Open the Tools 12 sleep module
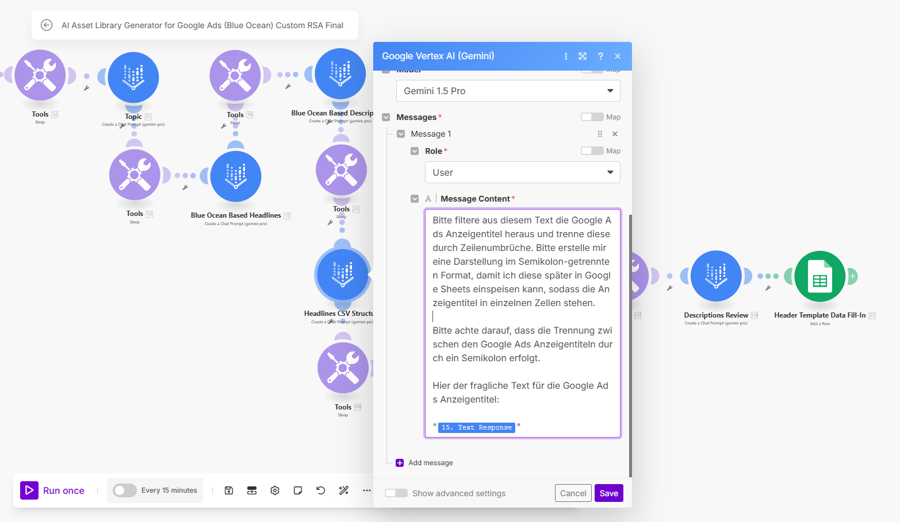The image size is (900, 522). point(135,175)
